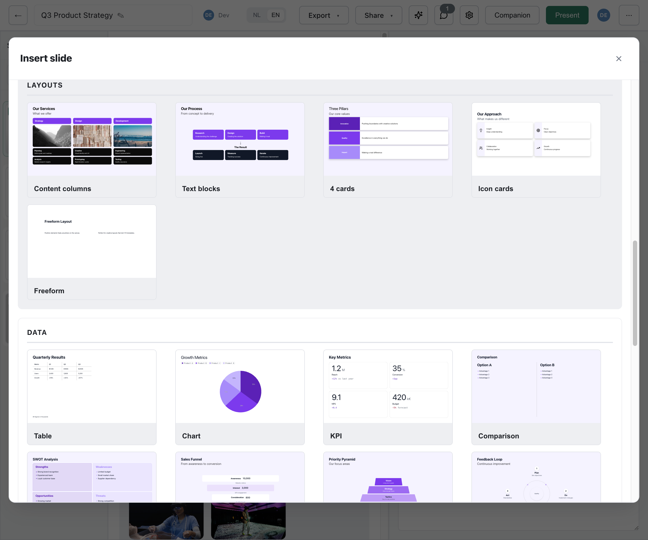
Task: Click the Insert slide dialog title
Action: coord(46,58)
